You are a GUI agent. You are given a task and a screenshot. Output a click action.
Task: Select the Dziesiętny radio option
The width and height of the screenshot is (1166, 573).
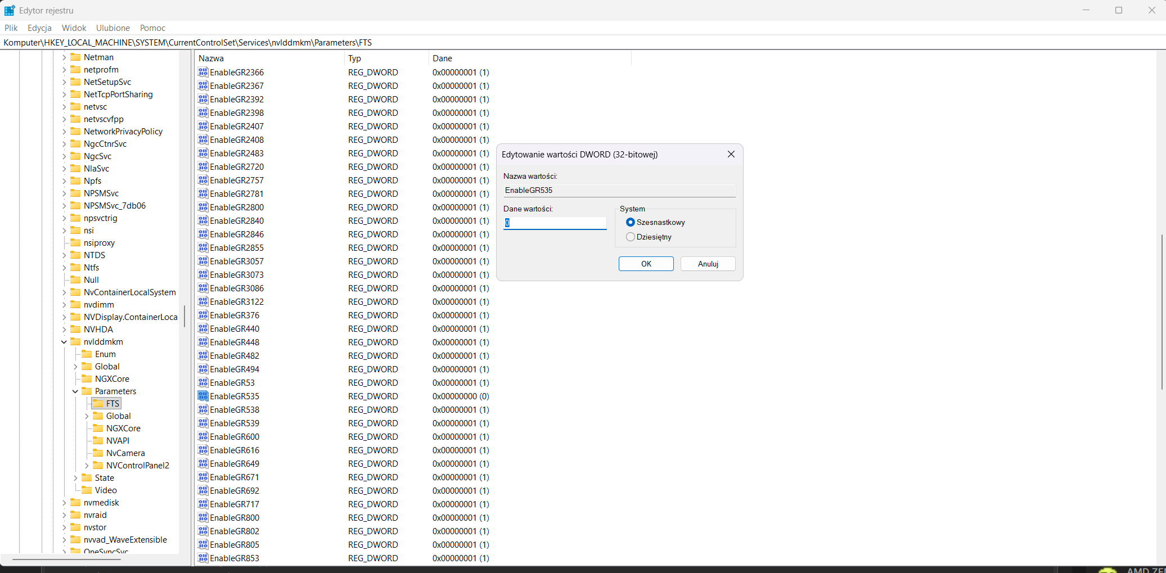click(631, 237)
